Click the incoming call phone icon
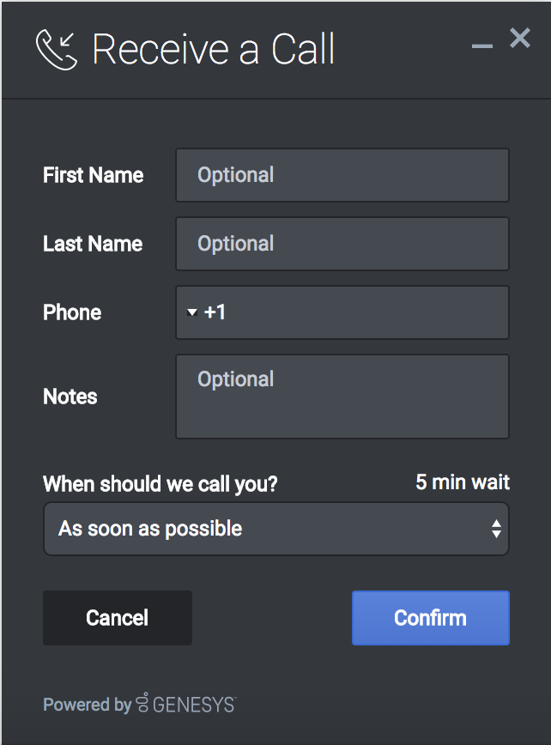Screen dimensions: 551x745 [x=57, y=50]
